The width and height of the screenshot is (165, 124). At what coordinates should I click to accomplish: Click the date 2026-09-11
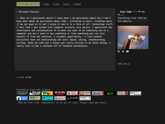[124, 64]
